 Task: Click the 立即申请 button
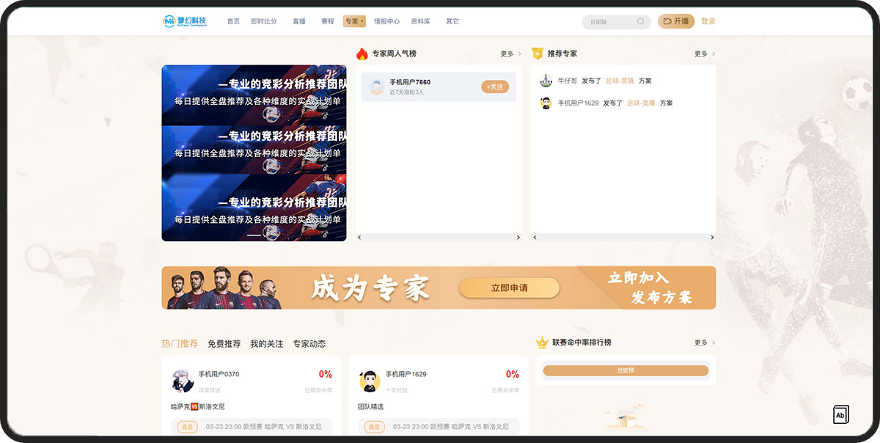[x=509, y=288]
